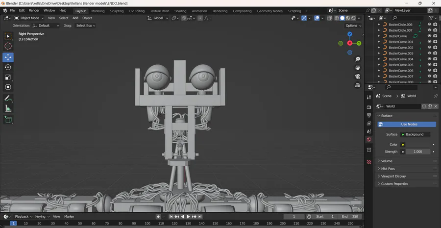
Task: Open the Render properties tab
Action: (369, 107)
